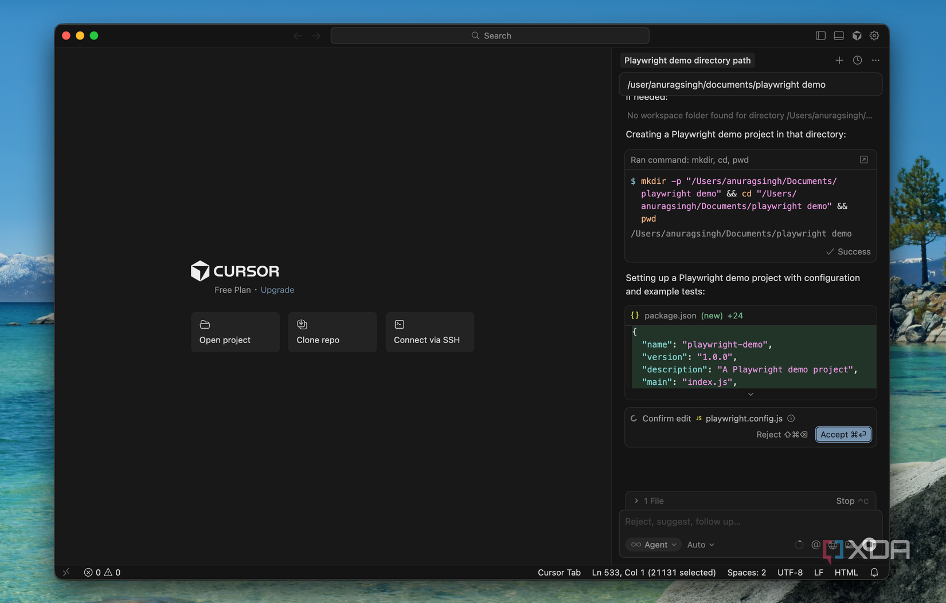Open a new chat with the plus icon
The image size is (946, 603).
(839, 60)
